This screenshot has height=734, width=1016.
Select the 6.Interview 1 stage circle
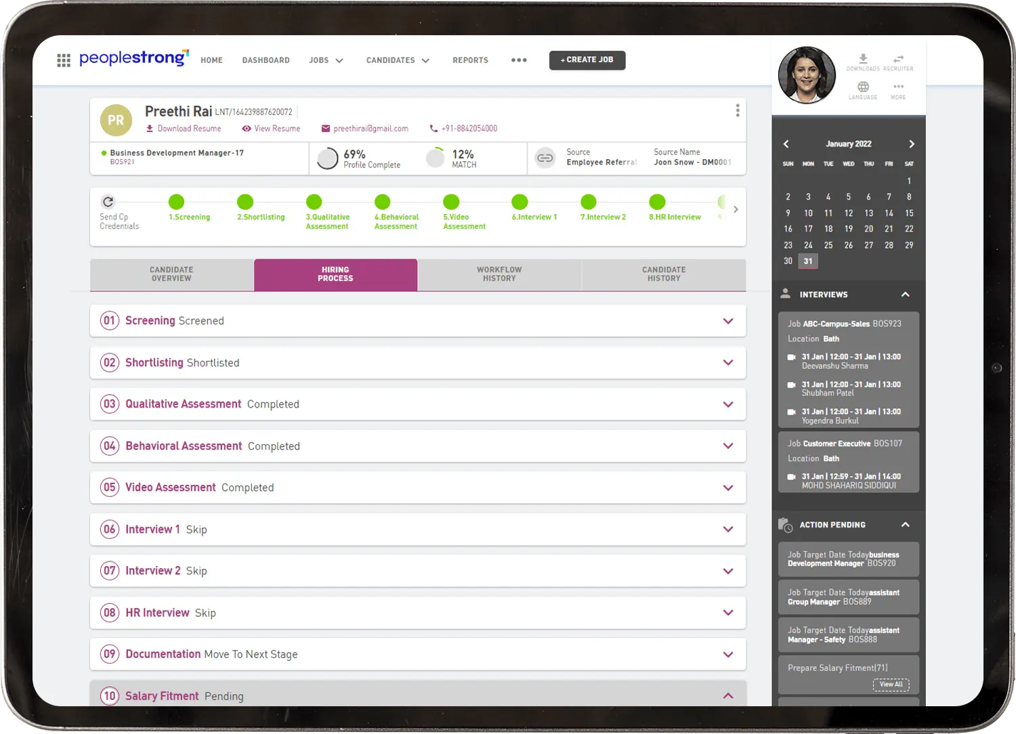coord(520,202)
